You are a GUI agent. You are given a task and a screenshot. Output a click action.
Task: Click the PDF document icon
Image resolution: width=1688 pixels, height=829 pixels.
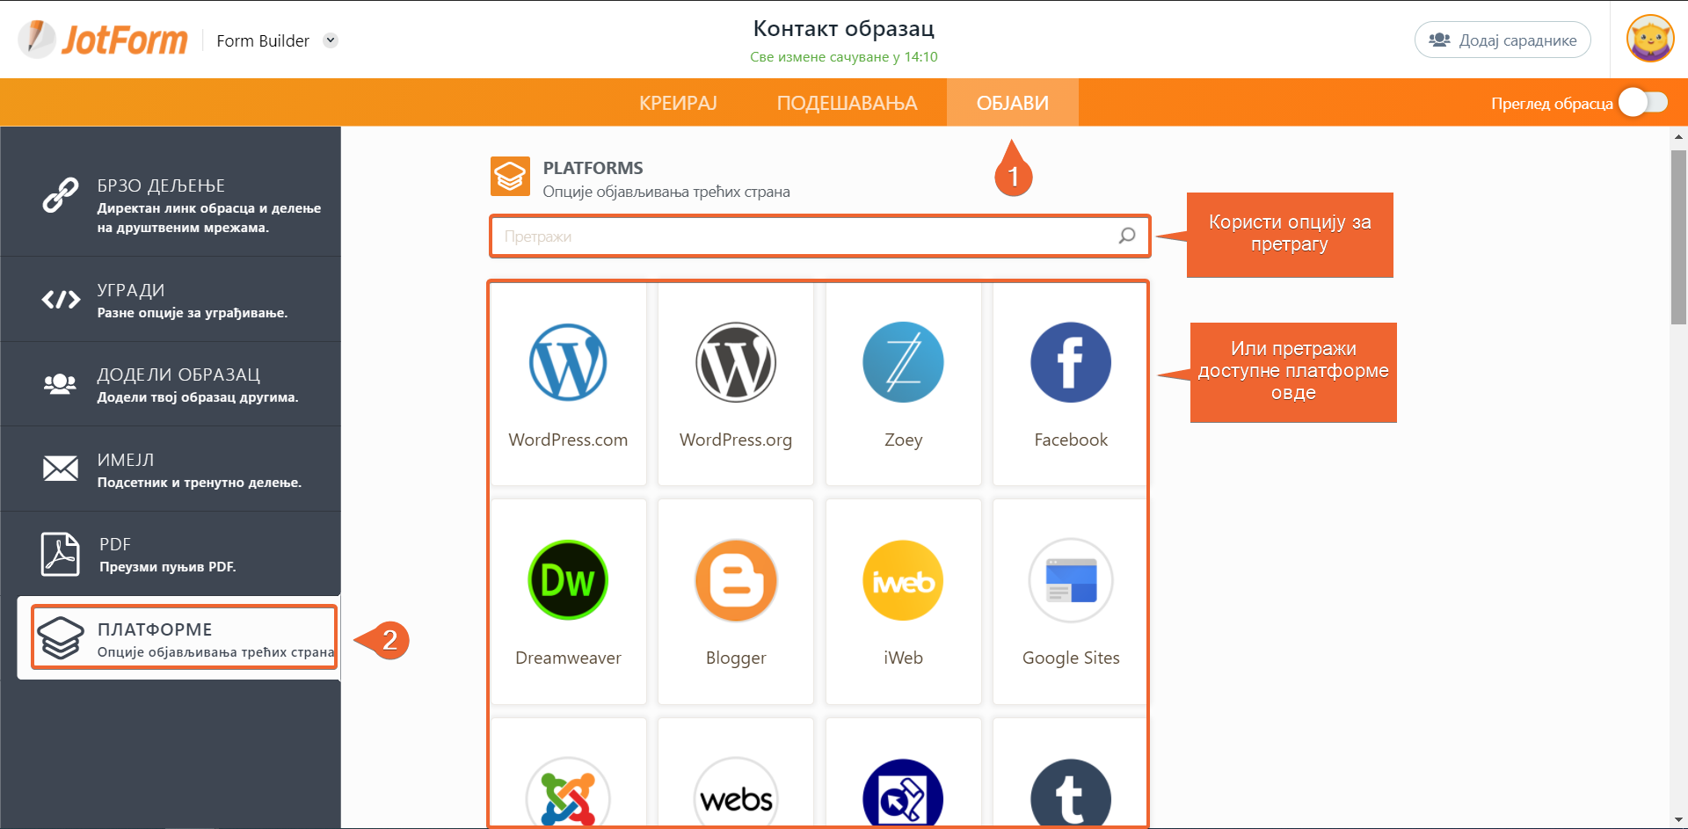60,554
